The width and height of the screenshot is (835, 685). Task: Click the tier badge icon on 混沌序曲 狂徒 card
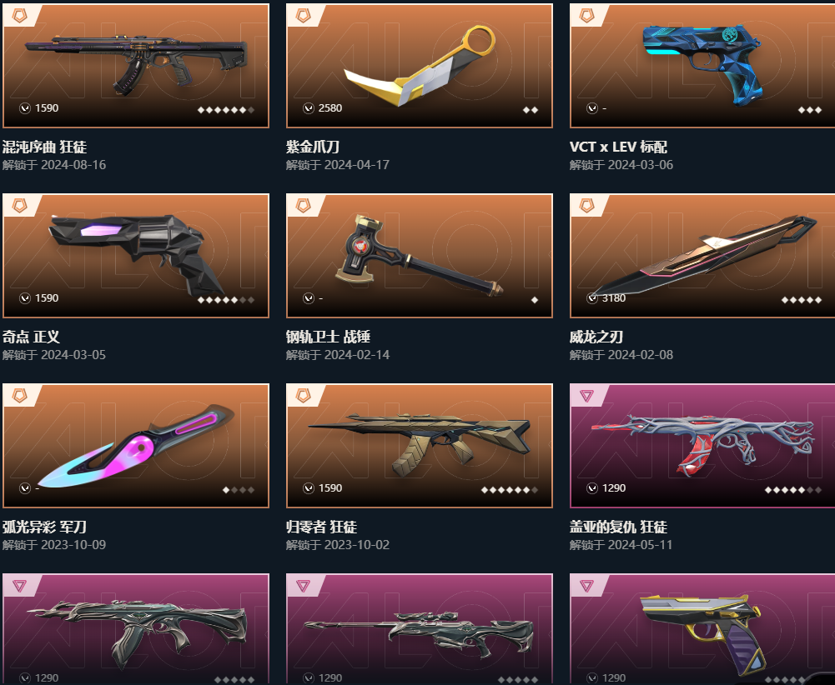tap(20, 16)
